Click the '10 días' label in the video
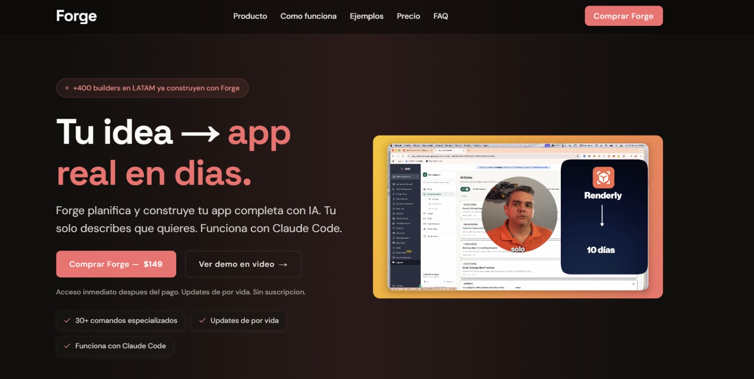The width and height of the screenshot is (754, 379). click(x=601, y=250)
